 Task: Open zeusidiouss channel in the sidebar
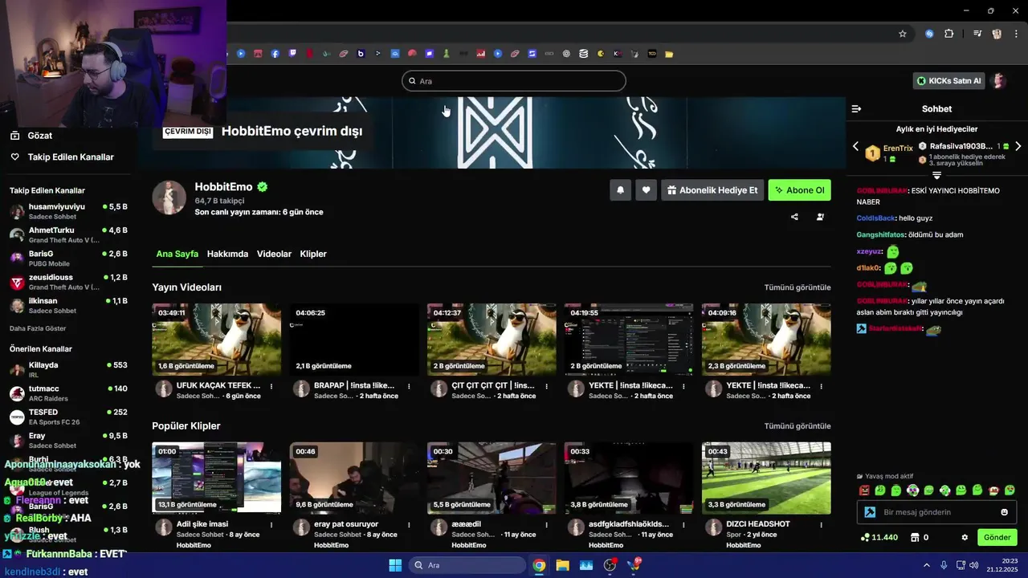tap(68, 282)
